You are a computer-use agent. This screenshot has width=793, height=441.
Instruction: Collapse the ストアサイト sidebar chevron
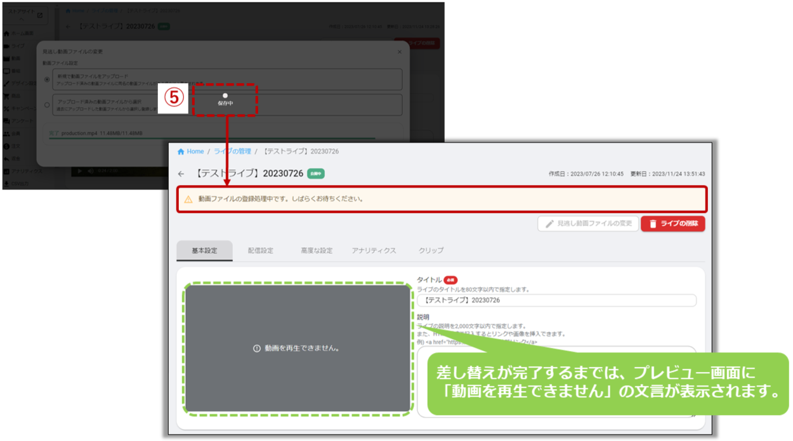click(22, 20)
